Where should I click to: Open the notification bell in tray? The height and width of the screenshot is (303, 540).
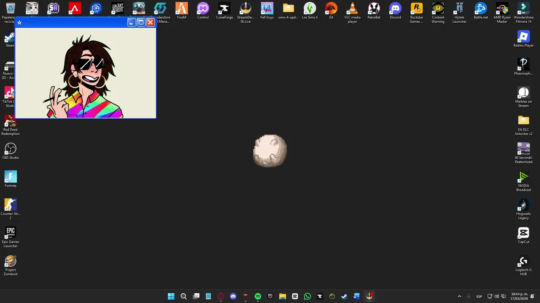tap(532, 296)
